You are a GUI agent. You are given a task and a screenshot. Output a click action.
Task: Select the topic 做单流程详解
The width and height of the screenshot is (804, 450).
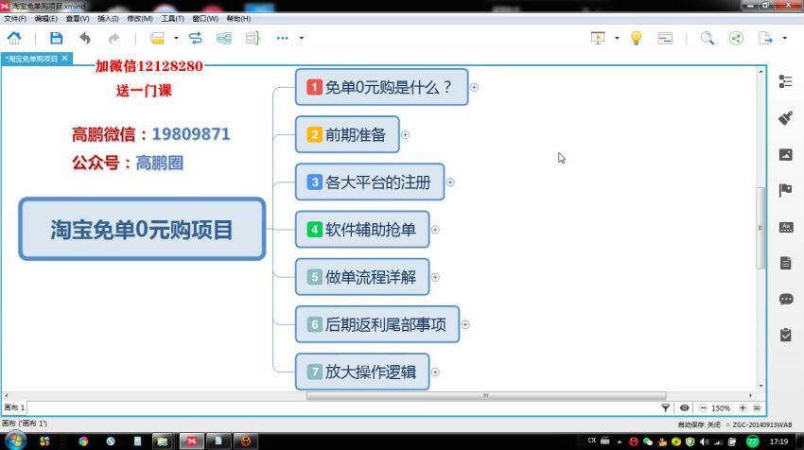[x=362, y=277]
